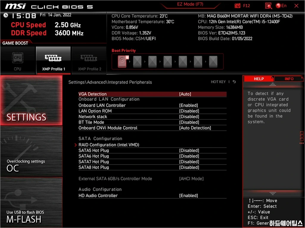Select the SATA5 Hot Plug label

click(94, 151)
